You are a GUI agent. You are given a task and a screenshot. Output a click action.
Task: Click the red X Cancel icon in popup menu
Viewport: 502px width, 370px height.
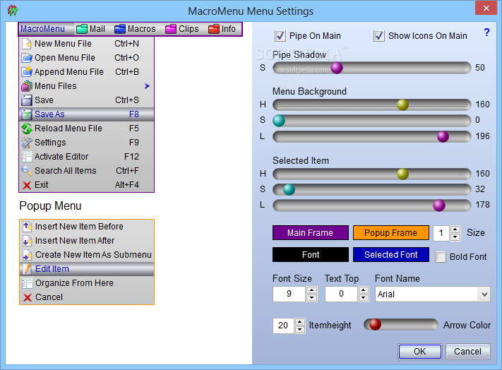(x=28, y=297)
